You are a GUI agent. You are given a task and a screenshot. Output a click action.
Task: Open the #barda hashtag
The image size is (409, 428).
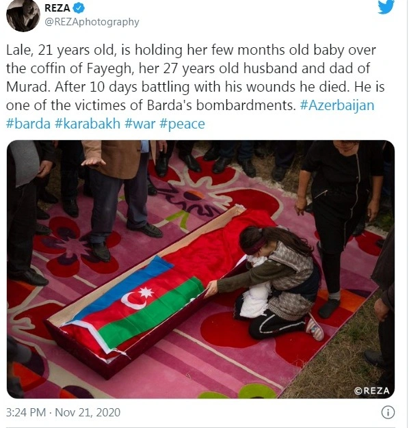click(29, 124)
